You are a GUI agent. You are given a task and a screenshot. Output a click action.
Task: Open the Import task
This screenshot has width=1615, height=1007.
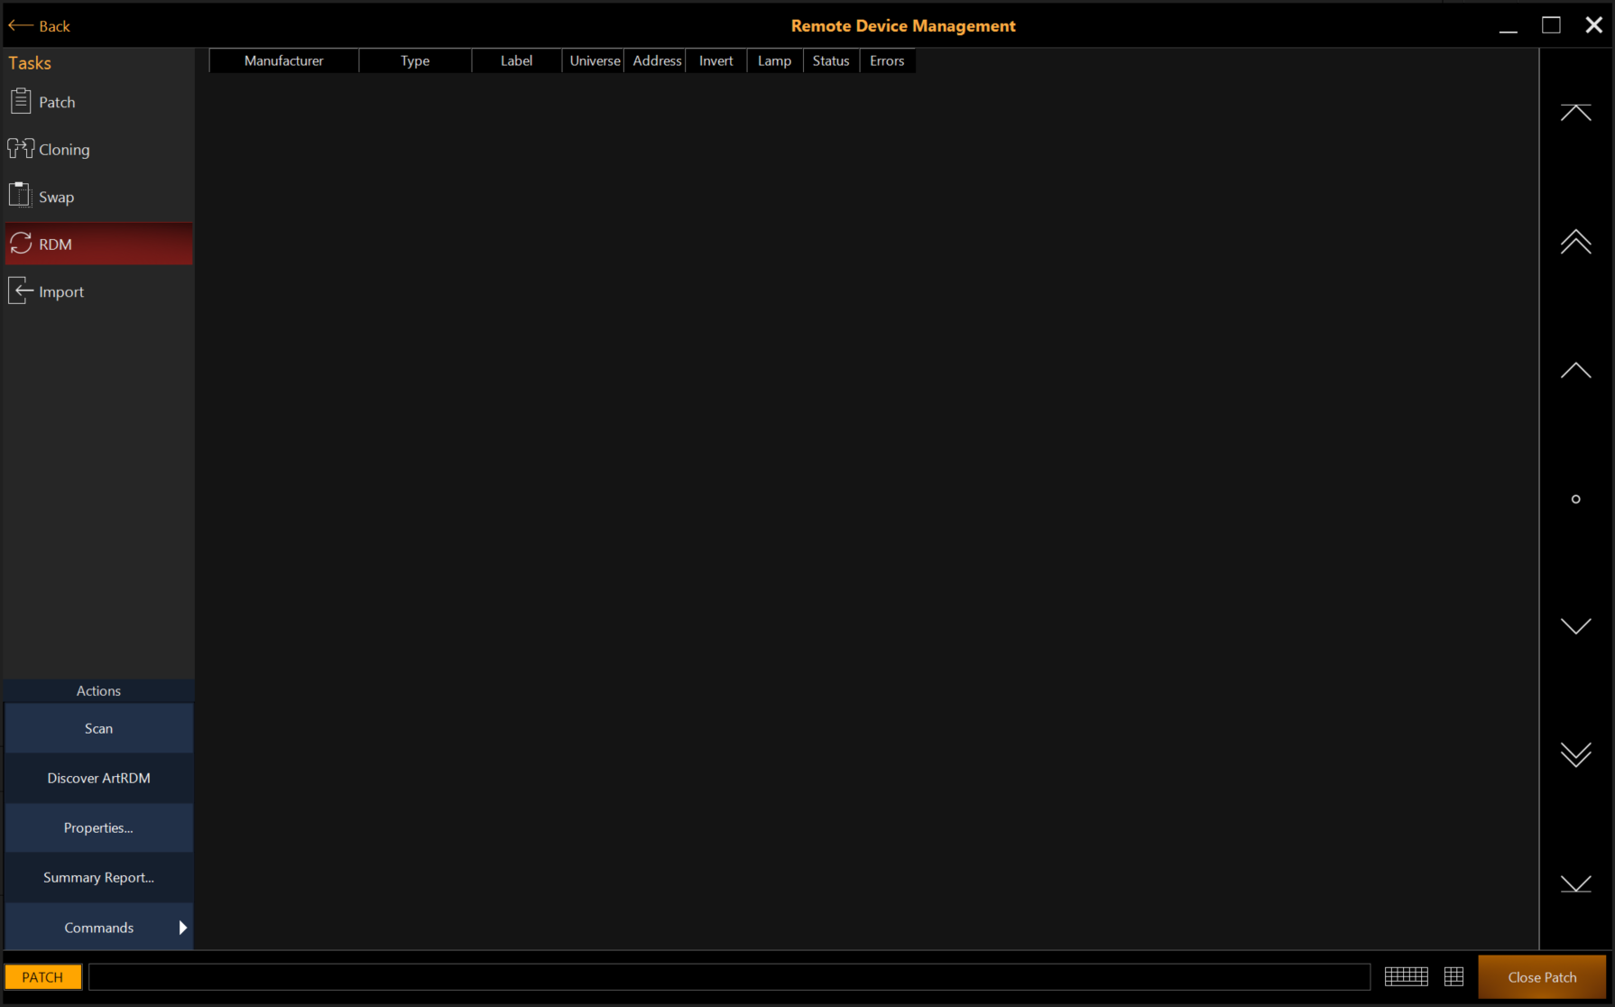coord(60,292)
